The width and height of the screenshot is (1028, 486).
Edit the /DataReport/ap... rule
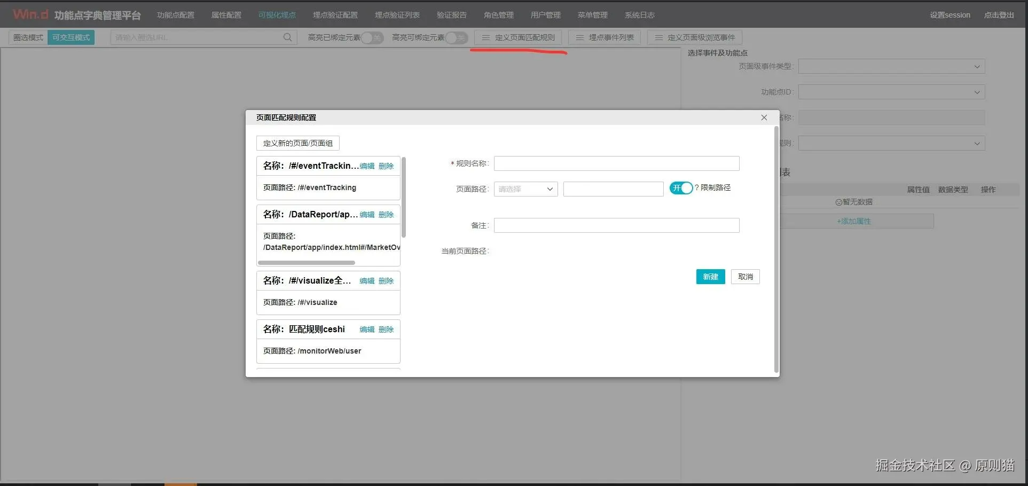pos(367,215)
